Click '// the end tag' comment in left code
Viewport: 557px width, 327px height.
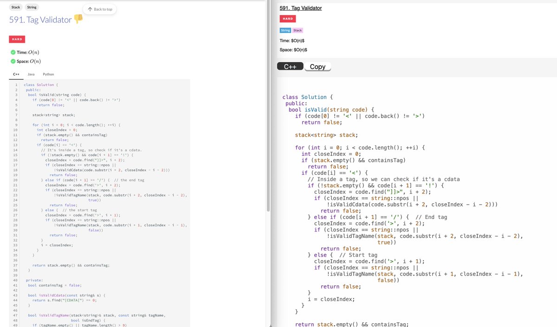129,180
